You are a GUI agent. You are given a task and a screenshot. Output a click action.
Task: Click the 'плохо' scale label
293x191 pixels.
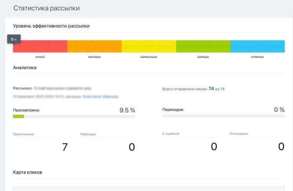pyautogui.click(x=40, y=57)
